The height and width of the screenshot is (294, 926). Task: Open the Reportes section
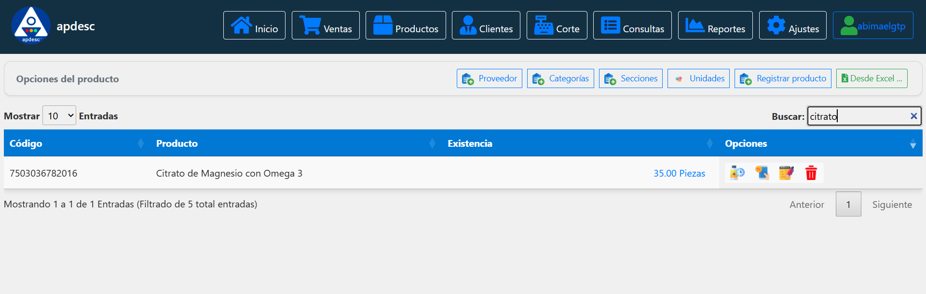pos(715,26)
